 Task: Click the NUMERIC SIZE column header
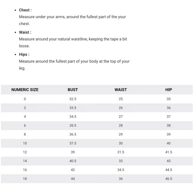[25, 90]
